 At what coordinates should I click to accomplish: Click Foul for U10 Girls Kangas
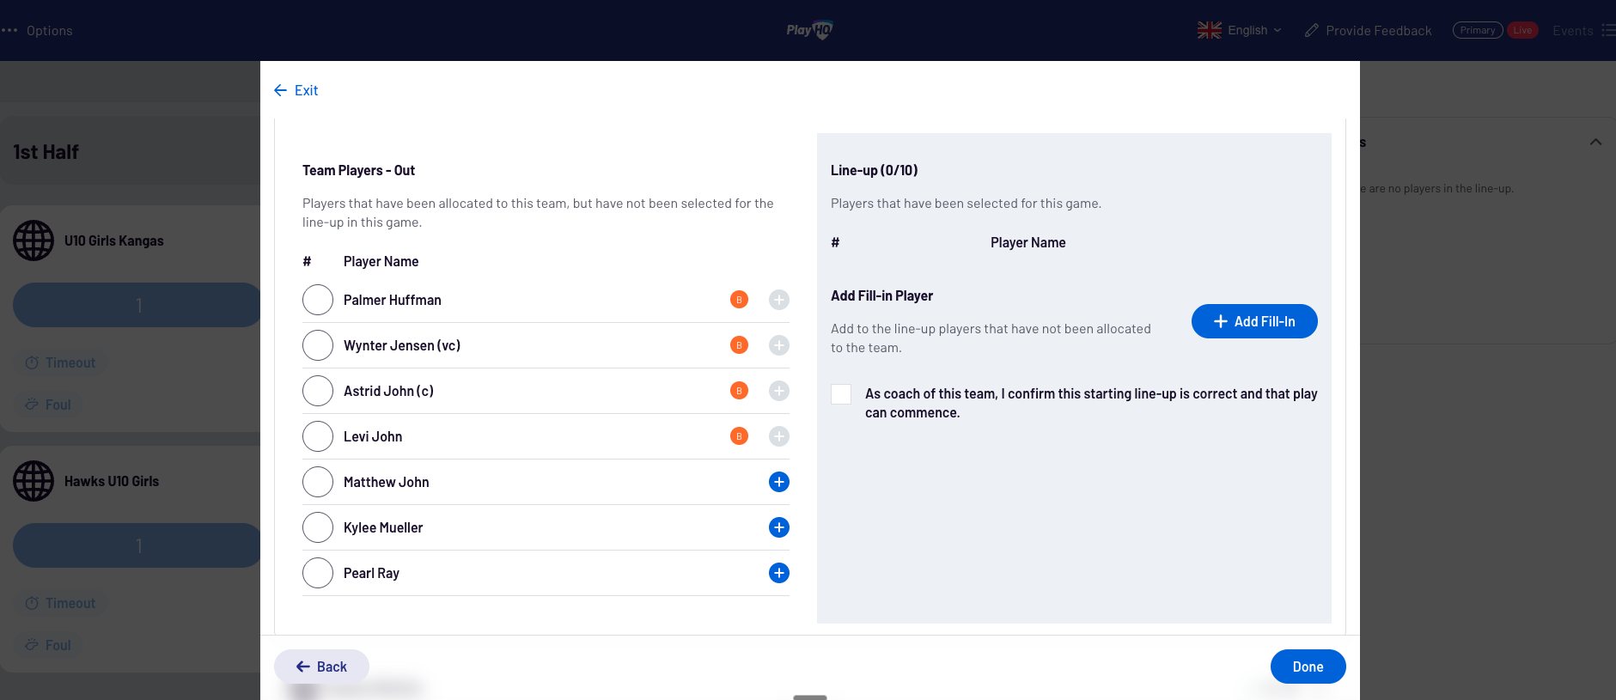pos(48,405)
